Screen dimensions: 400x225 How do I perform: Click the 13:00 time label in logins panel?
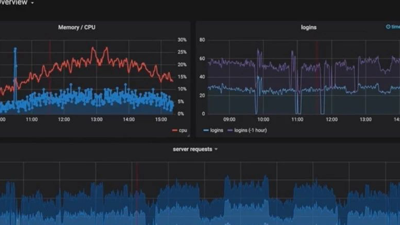[x=365, y=119]
